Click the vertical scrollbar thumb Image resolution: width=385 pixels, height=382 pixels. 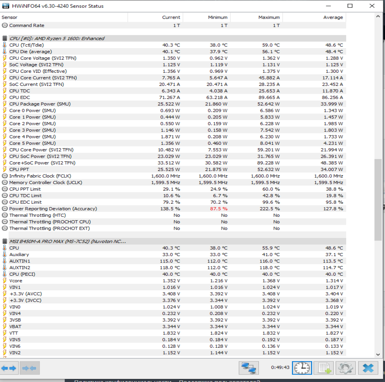click(378, 200)
